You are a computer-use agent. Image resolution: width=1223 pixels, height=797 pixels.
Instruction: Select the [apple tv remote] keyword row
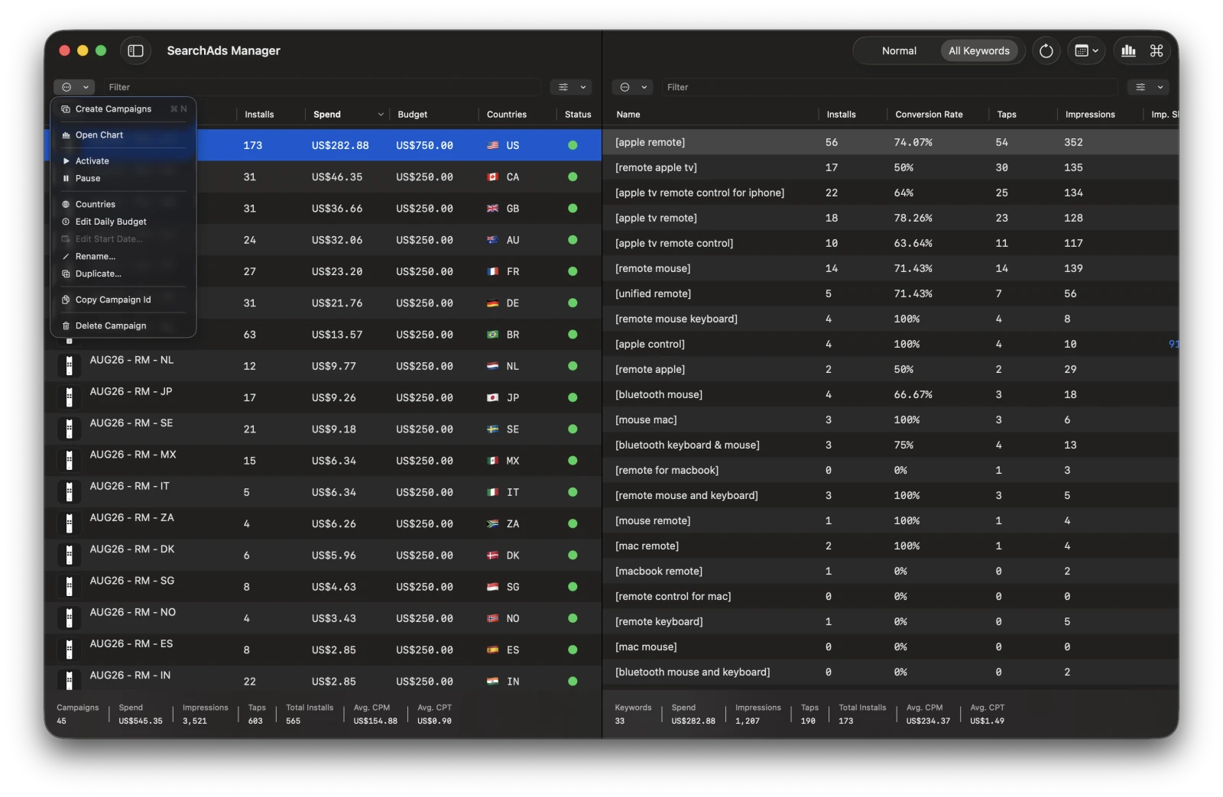click(891, 219)
